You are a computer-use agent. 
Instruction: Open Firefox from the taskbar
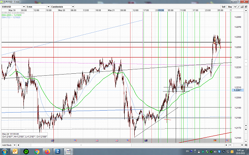[x=47, y=152]
